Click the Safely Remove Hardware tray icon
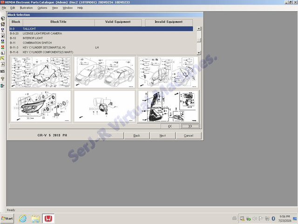The width and height of the screenshot is (298, 224). (x=248, y=219)
